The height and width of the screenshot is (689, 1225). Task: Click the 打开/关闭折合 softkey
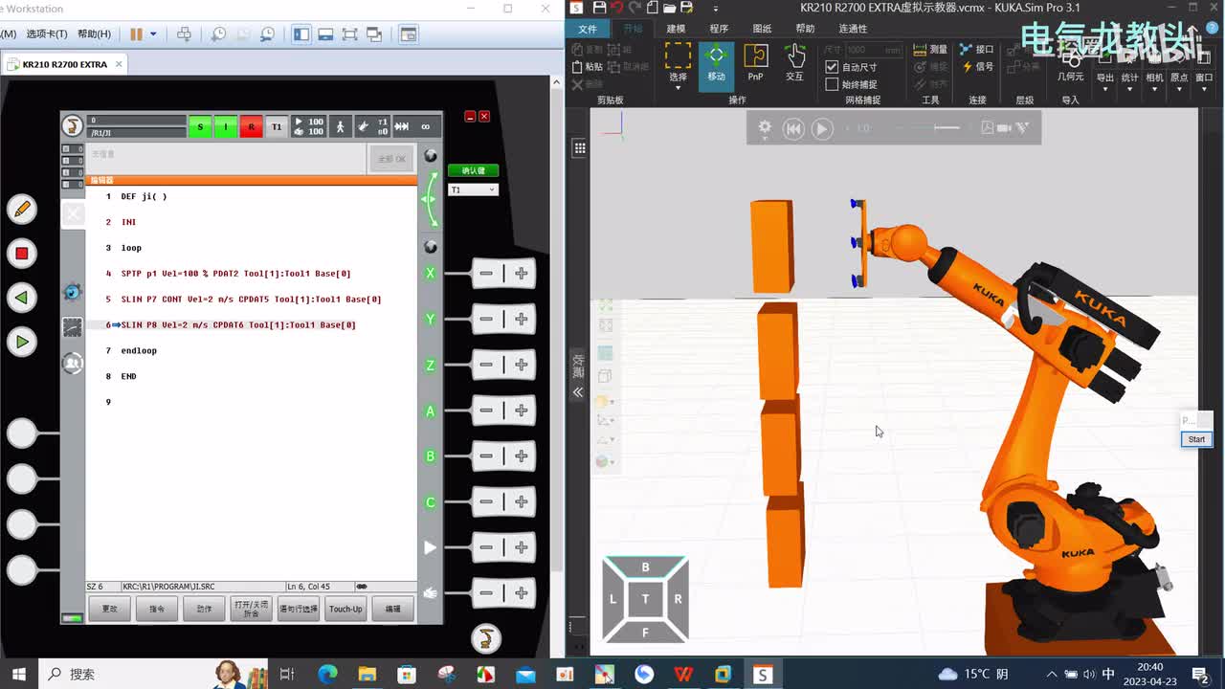click(251, 609)
